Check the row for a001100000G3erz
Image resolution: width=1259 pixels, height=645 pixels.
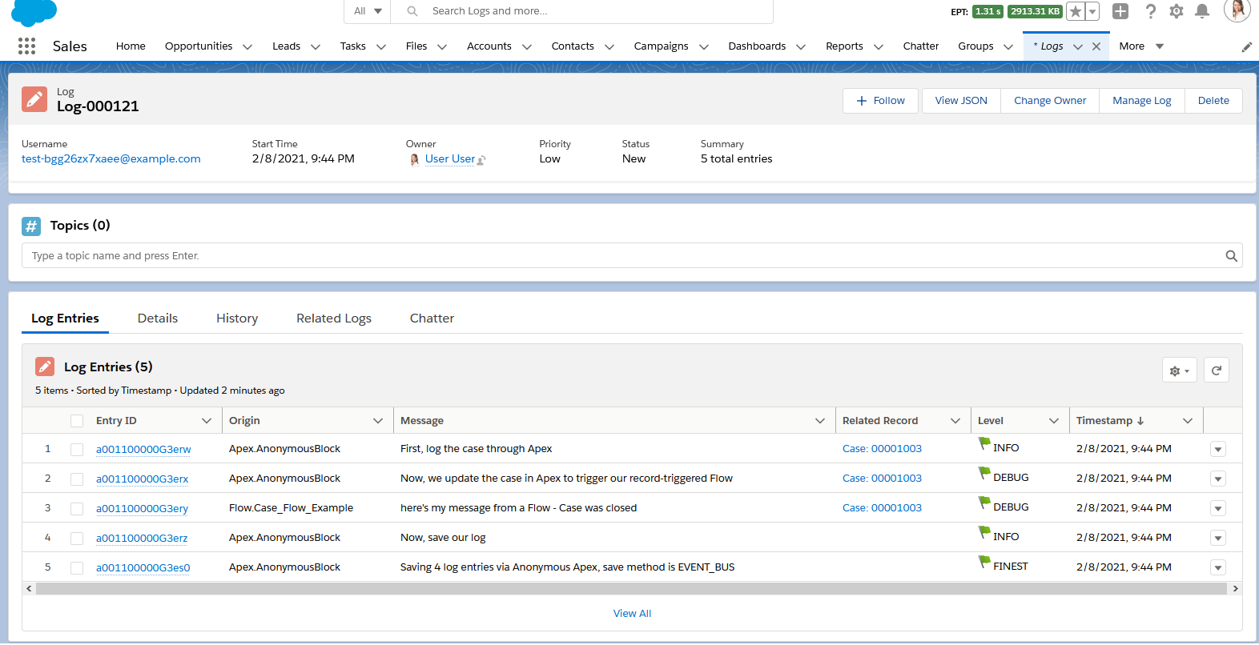pos(77,539)
